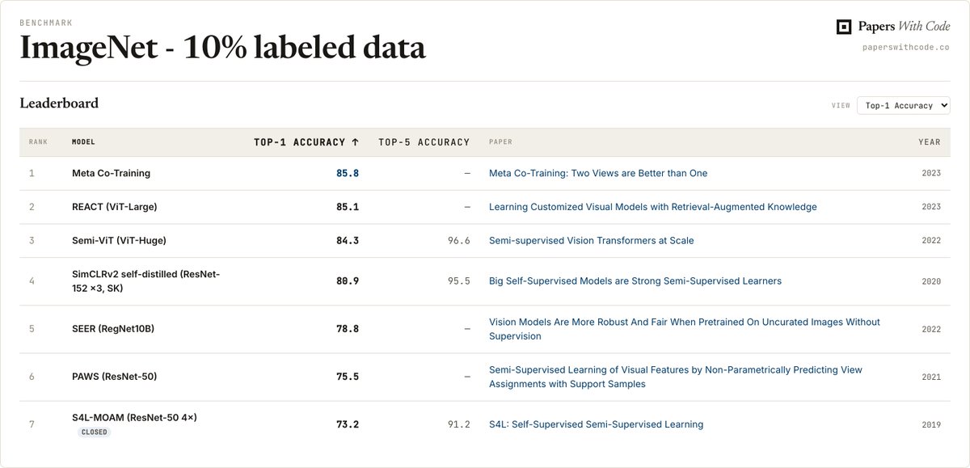Open Meta Co-Training paper link

pos(598,173)
